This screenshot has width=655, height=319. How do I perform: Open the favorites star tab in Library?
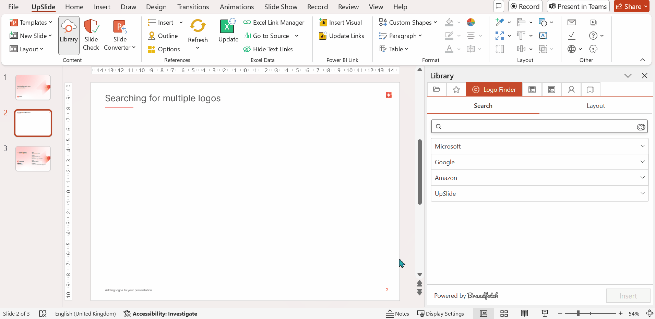click(x=456, y=89)
